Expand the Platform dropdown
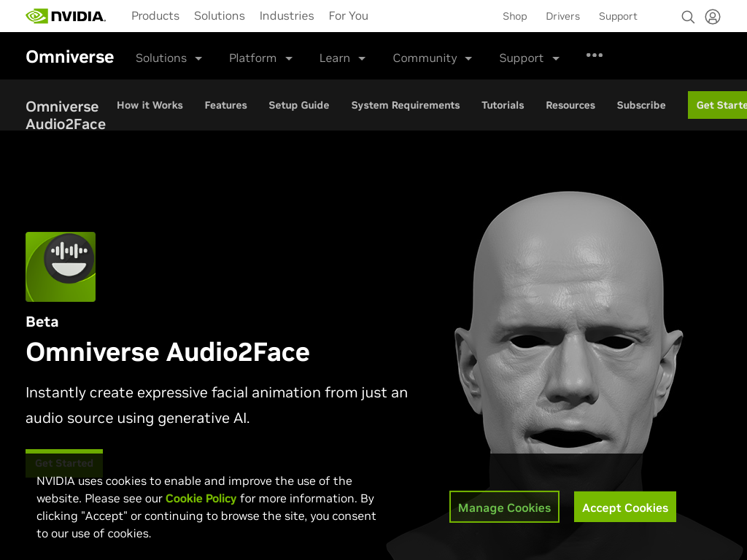The width and height of the screenshot is (747, 560). (260, 58)
